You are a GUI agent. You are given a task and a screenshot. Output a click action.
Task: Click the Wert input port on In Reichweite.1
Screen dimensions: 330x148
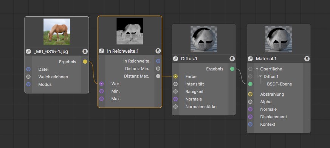tap(101, 84)
